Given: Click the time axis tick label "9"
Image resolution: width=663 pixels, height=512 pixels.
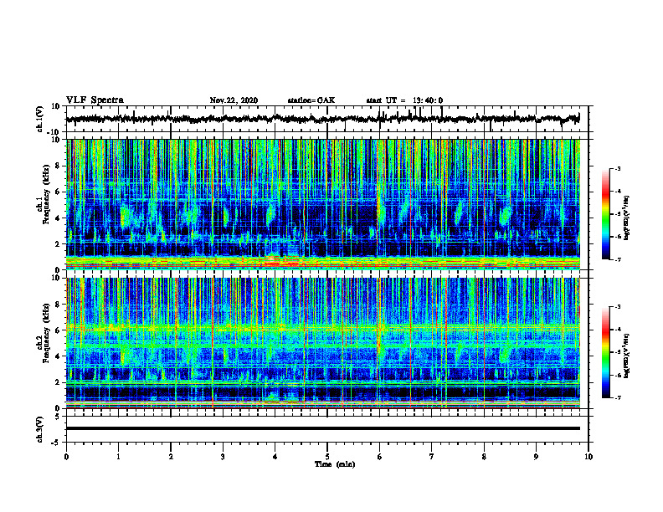Looking at the screenshot, I should pos(536,457).
